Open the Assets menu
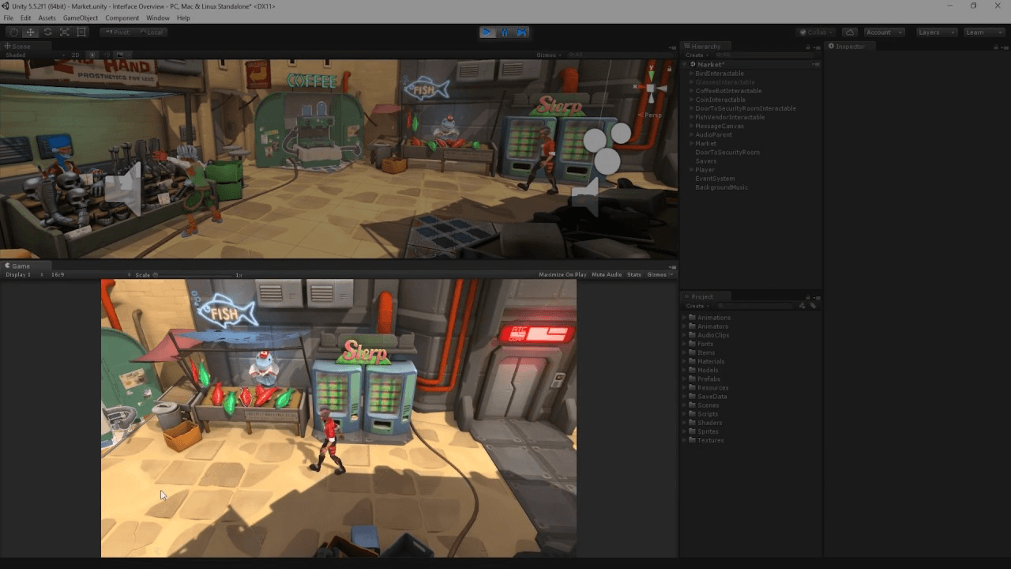This screenshot has height=569, width=1011. 47,18
